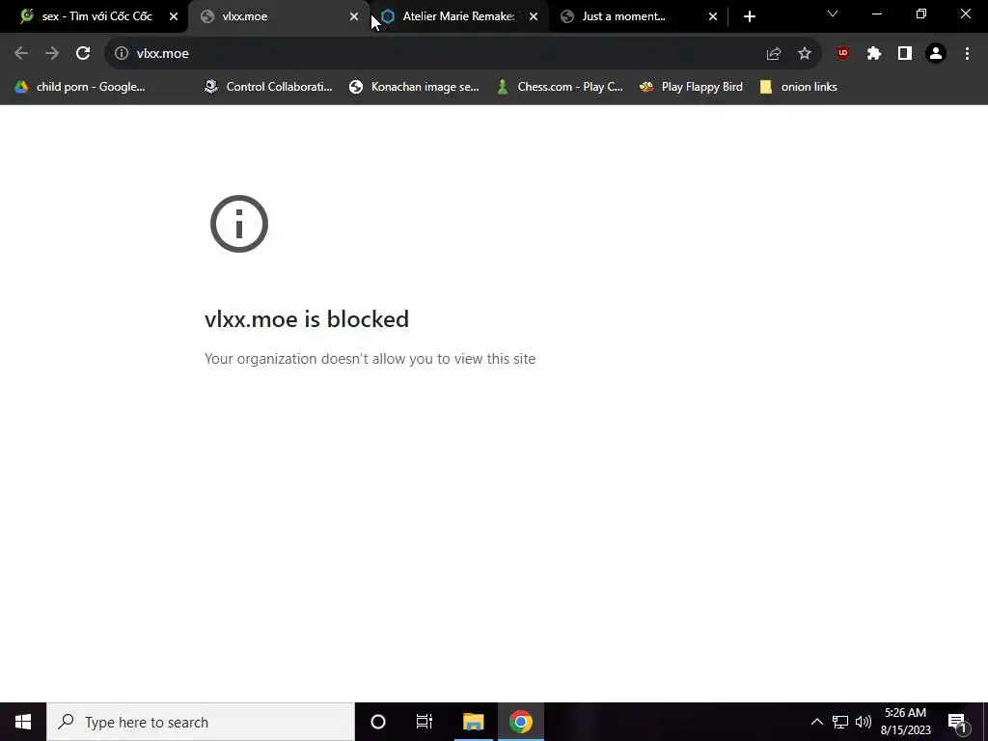Open the notification center icon
This screenshot has height=741, width=988.
coord(957,722)
